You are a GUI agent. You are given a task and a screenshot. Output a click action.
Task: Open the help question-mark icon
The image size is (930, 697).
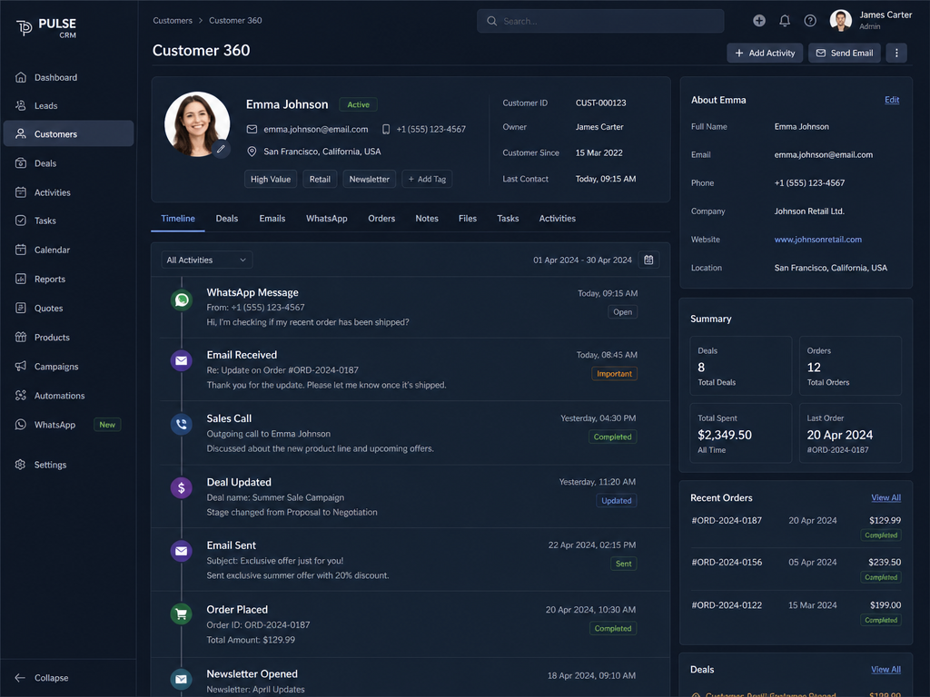[x=810, y=21]
